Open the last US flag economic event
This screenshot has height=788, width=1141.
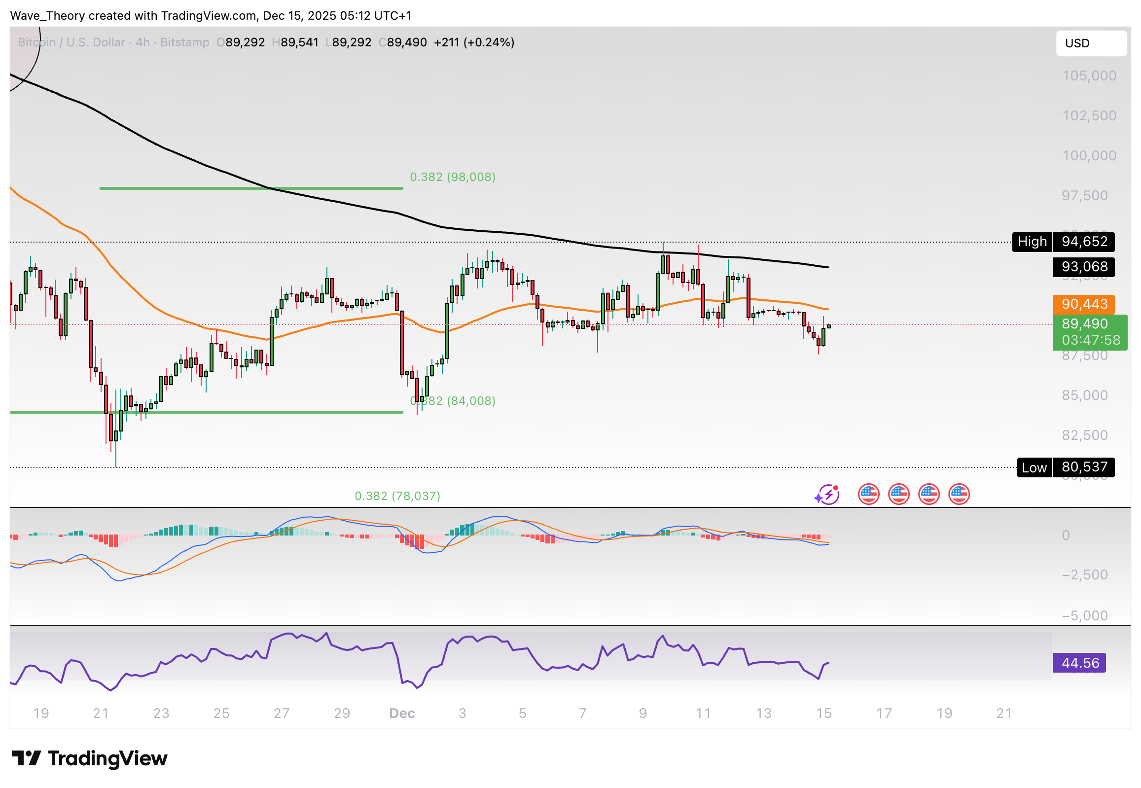click(x=959, y=494)
